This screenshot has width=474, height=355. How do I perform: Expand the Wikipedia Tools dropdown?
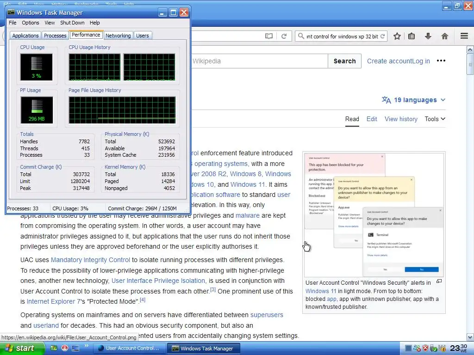(x=435, y=119)
